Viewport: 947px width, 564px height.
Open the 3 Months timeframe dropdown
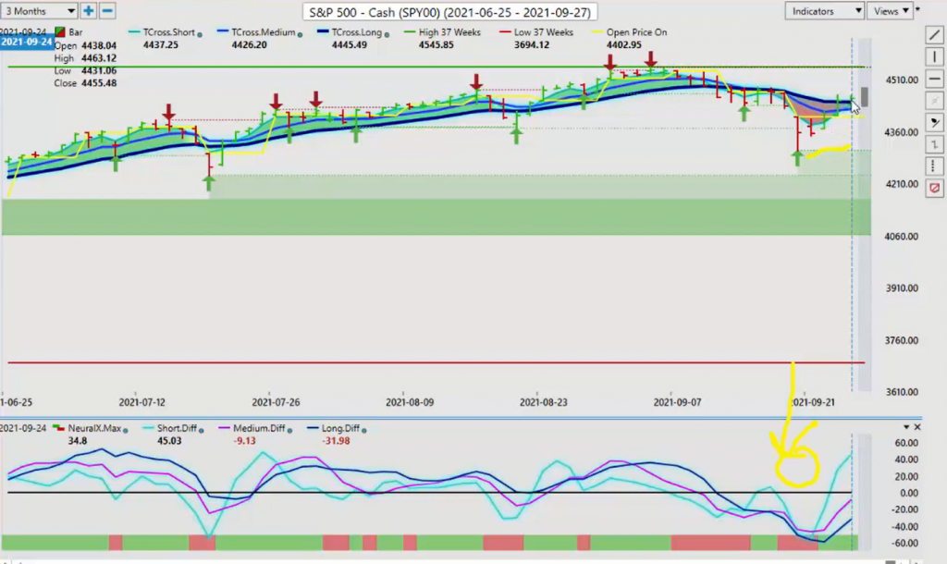tap(39, 11)
